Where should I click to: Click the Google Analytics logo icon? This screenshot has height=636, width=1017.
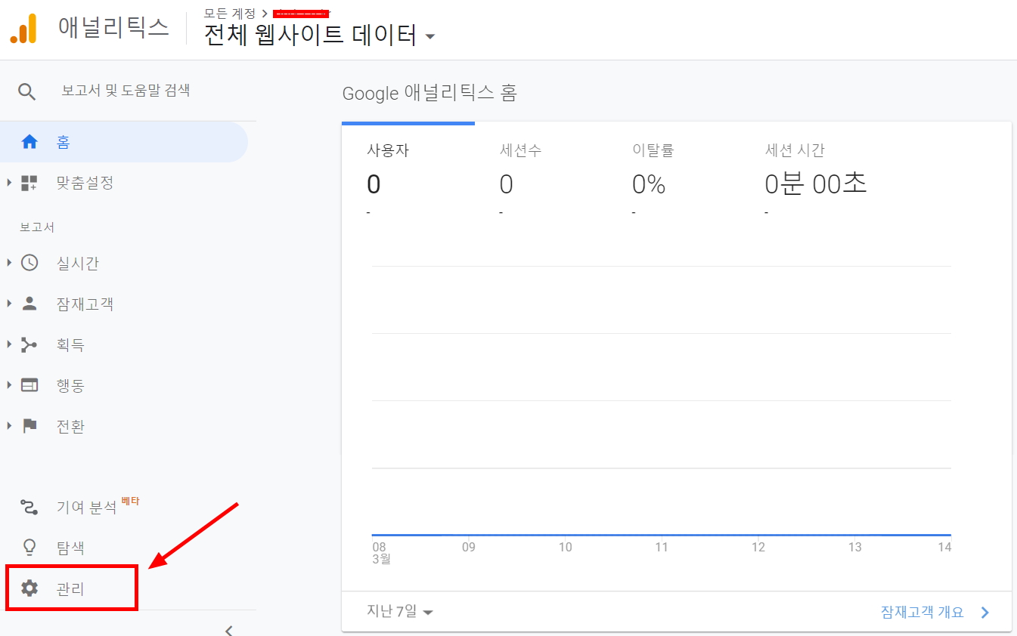[23, 29]
